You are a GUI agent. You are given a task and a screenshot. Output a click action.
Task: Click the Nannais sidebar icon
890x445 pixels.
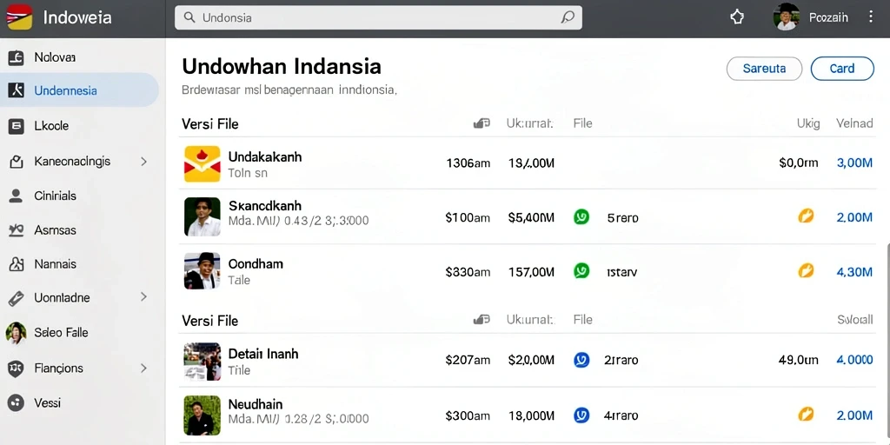point(16,264)
